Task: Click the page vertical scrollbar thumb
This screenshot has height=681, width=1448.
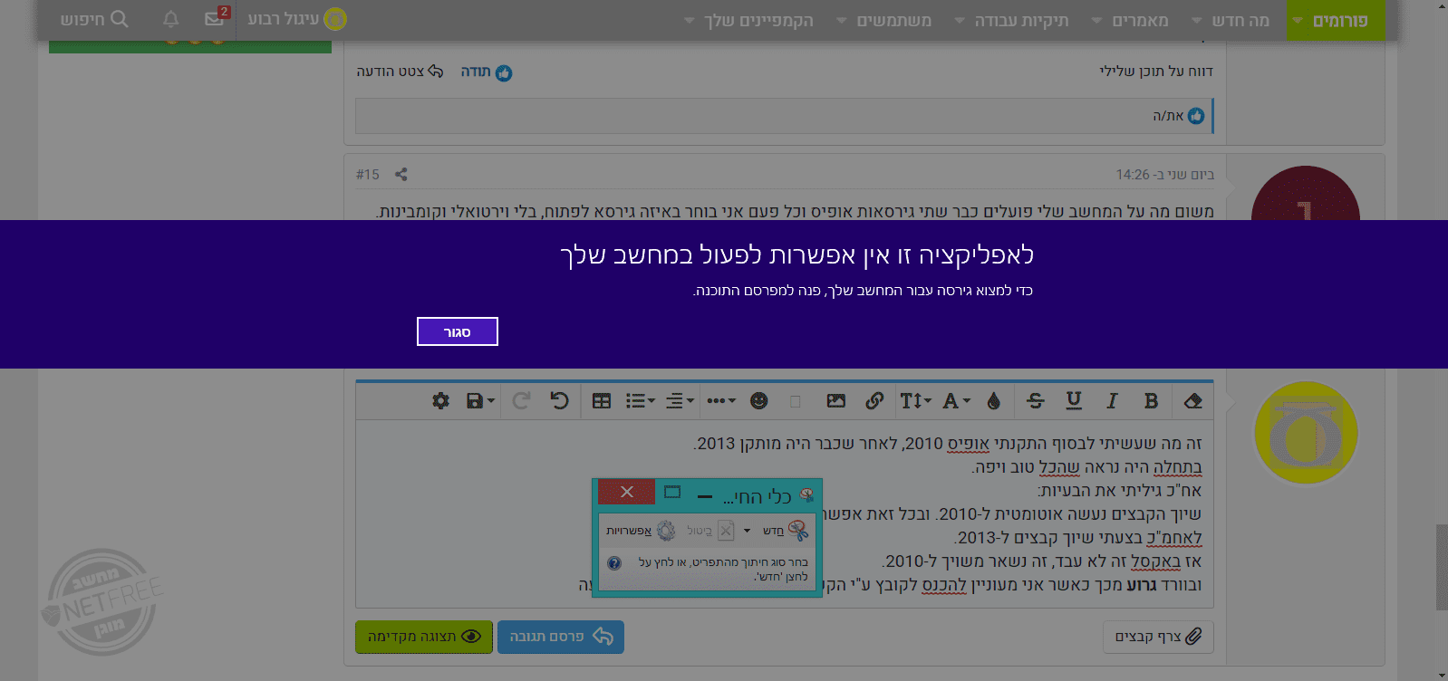Action: click(x=1442, y=567)
